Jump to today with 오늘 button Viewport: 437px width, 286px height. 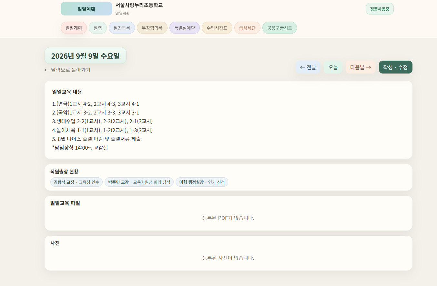tap(333, 67)
